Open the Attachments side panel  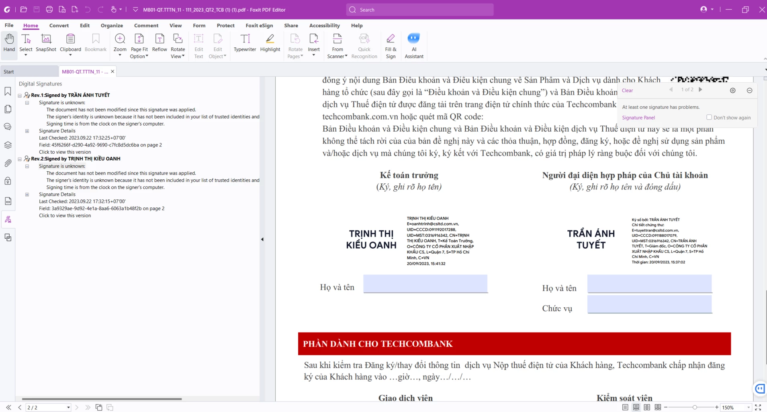point(8,163)
